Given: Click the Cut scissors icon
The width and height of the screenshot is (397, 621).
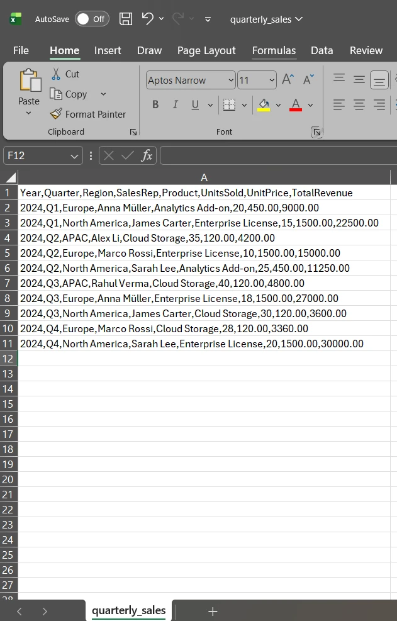Looking at the screenshot, I should click(x=56, y=74).
